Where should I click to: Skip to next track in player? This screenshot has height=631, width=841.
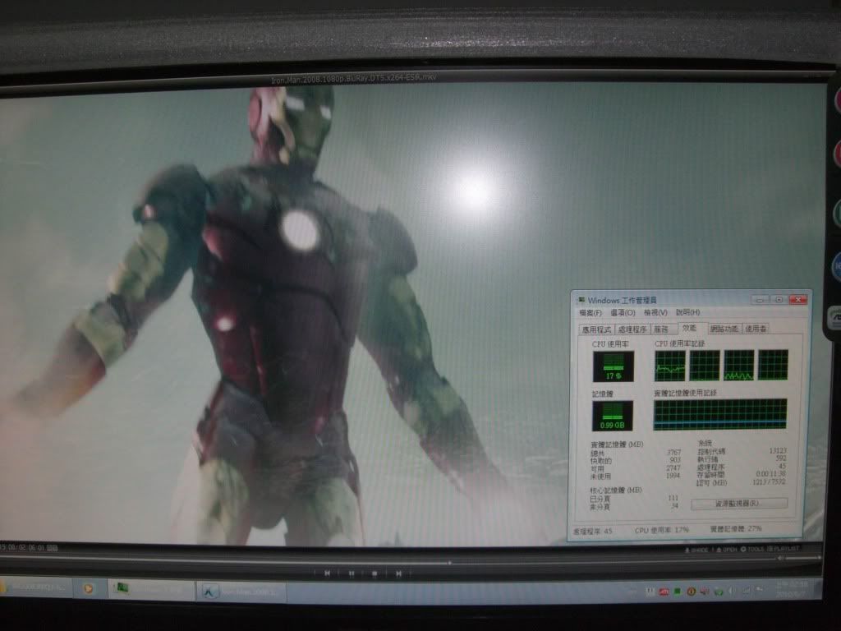[398, 573]
